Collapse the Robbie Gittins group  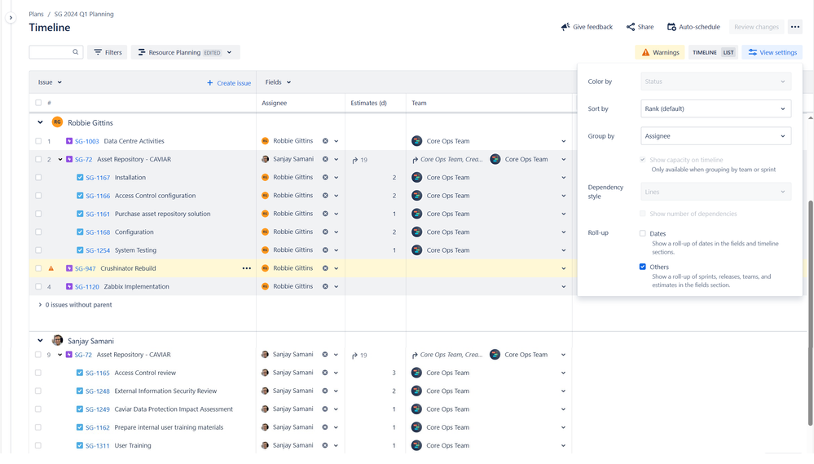(40, 122)
